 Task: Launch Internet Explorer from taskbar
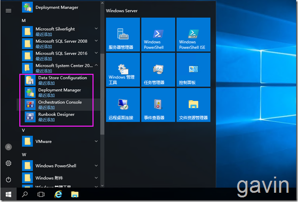pos(58,194)
